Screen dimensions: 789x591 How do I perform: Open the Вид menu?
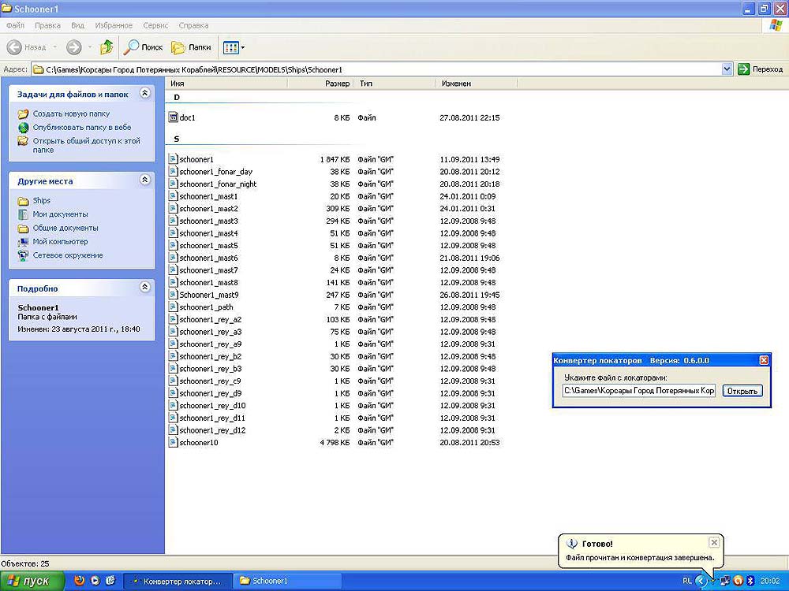(x=77, y=25)
